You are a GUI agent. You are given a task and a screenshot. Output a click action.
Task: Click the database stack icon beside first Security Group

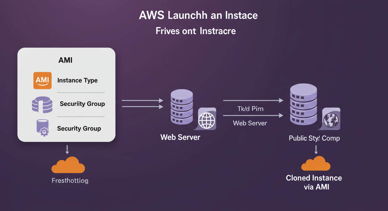(42, 105)
